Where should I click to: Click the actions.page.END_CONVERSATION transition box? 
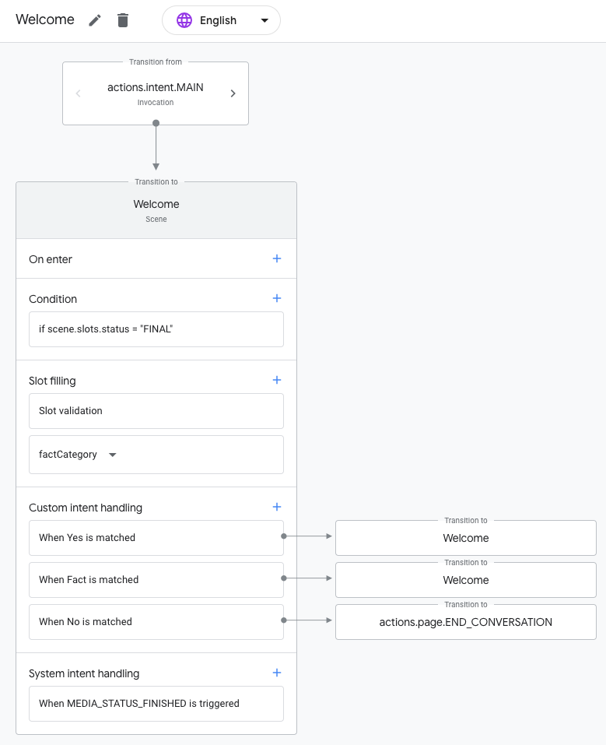click(x=465, y=622)
